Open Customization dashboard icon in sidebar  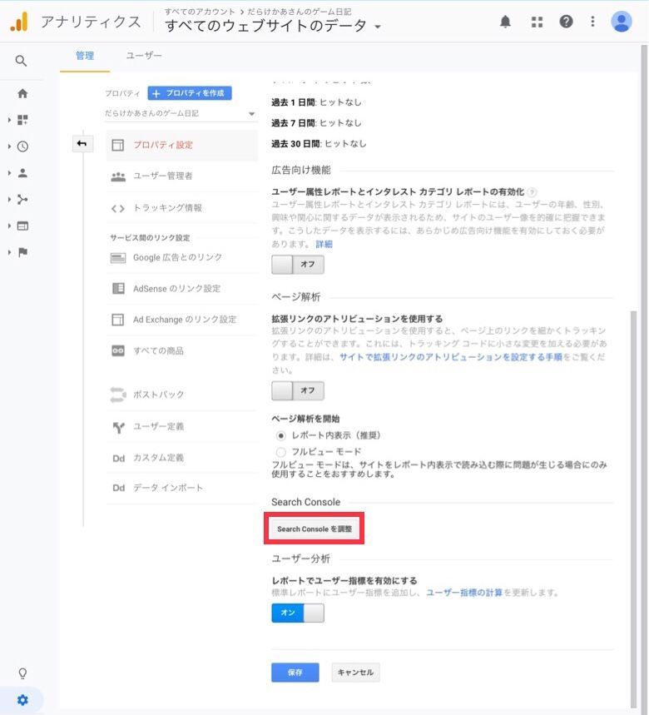point(22,120)
